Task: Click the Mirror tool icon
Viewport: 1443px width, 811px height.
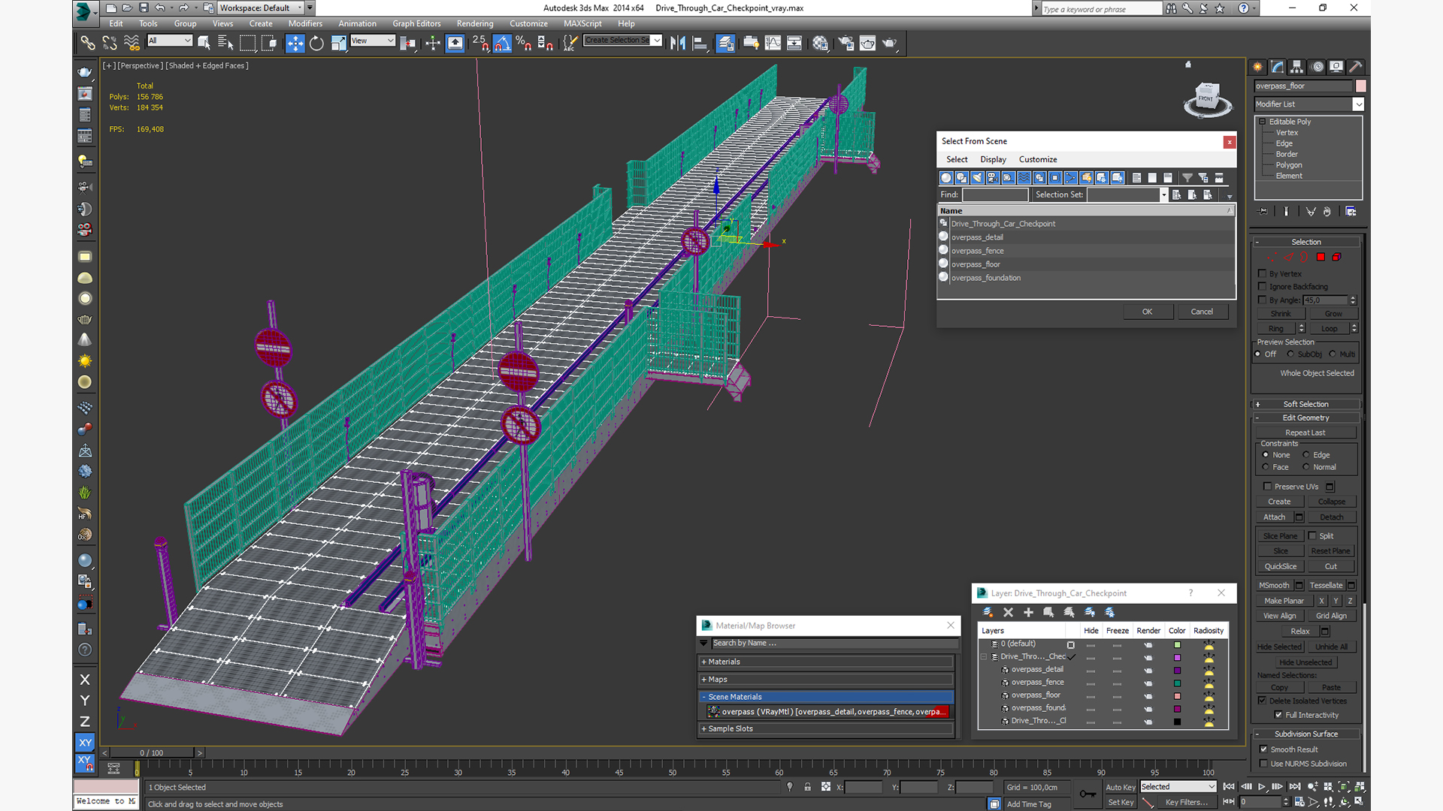Action: (678, 44)
